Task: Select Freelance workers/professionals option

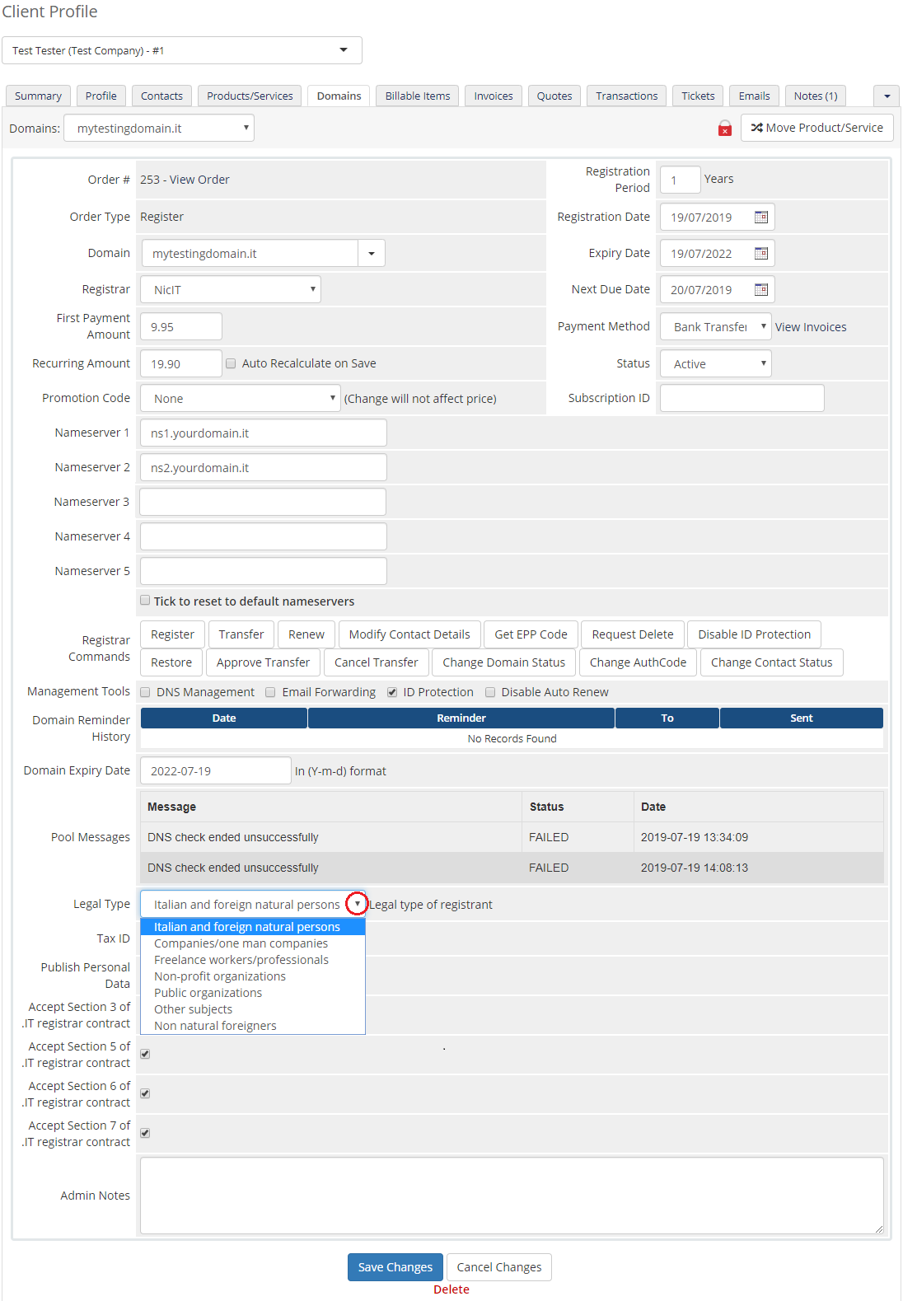Action: pyautogui.click(x=253, y=960)
